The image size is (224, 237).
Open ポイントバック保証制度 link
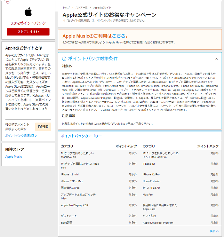20,136
